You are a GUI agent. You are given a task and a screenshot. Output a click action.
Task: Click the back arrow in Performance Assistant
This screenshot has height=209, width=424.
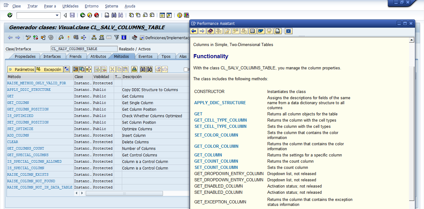193,31
